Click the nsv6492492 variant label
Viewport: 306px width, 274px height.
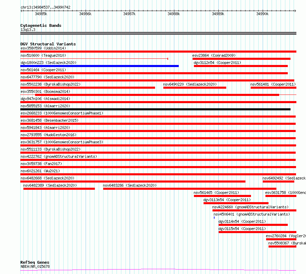284,178
